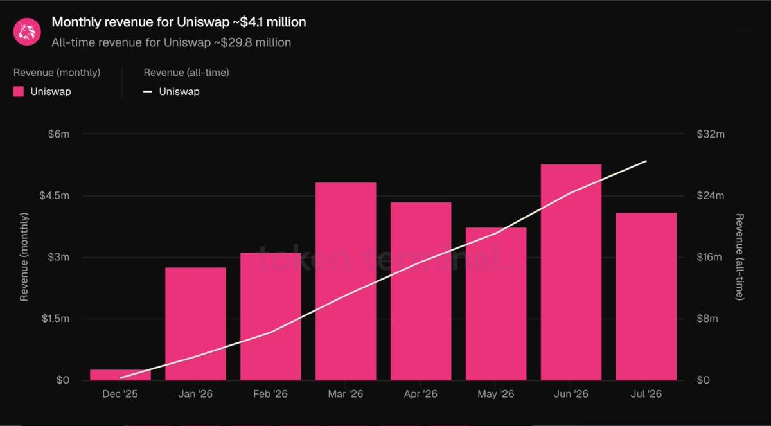
Task: Click the Dec '25 revenue bar
Action: 120,375
